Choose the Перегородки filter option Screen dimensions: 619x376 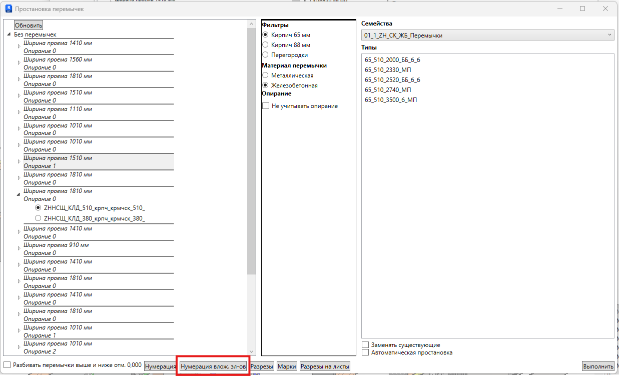pyautogui.click(x=266, y=55)
